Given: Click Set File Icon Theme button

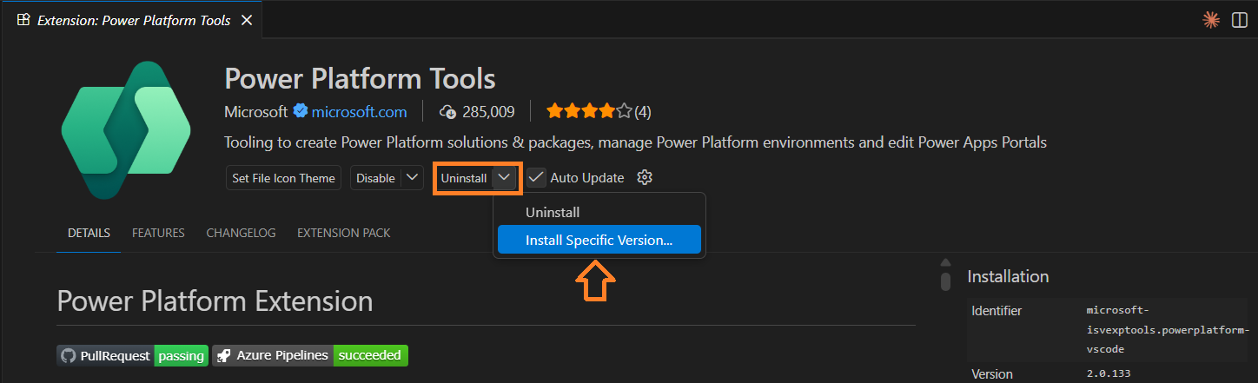Looking at the screenshot, I should pyautogui.click(x=283, y=178).
